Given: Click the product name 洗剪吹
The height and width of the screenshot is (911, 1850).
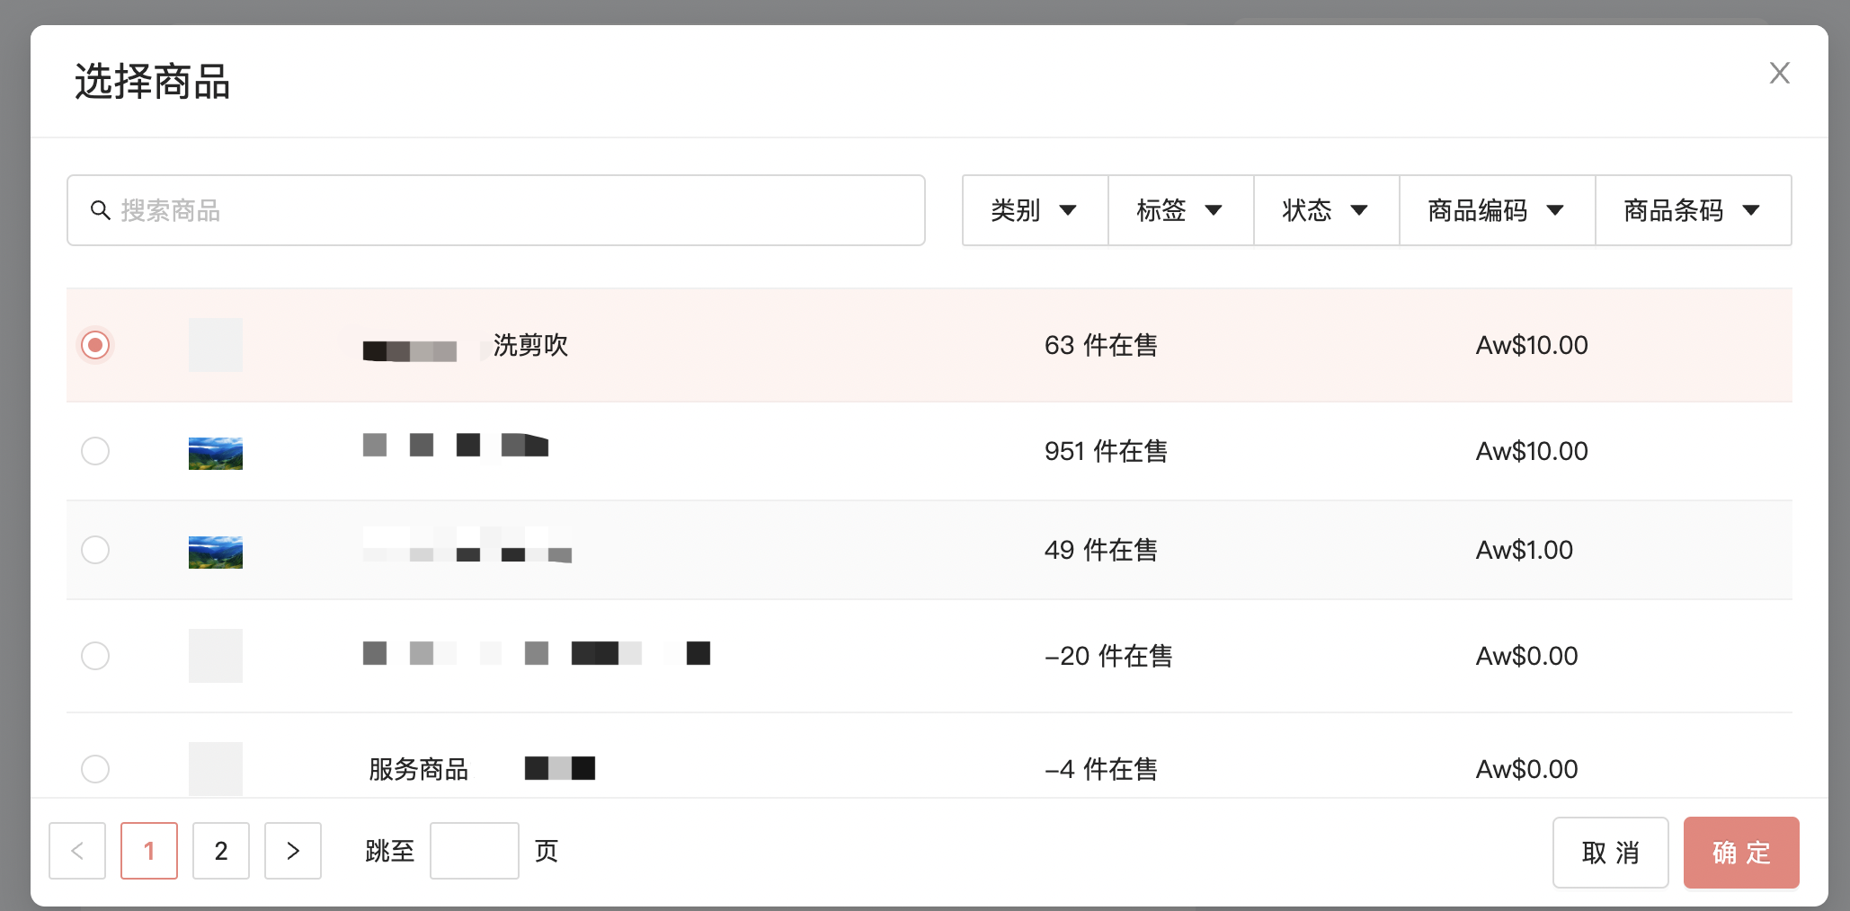Looking at the screenshot, I should click(530, 345).
